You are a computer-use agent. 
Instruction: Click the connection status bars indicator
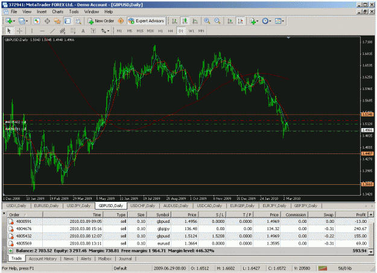[323, 268]
